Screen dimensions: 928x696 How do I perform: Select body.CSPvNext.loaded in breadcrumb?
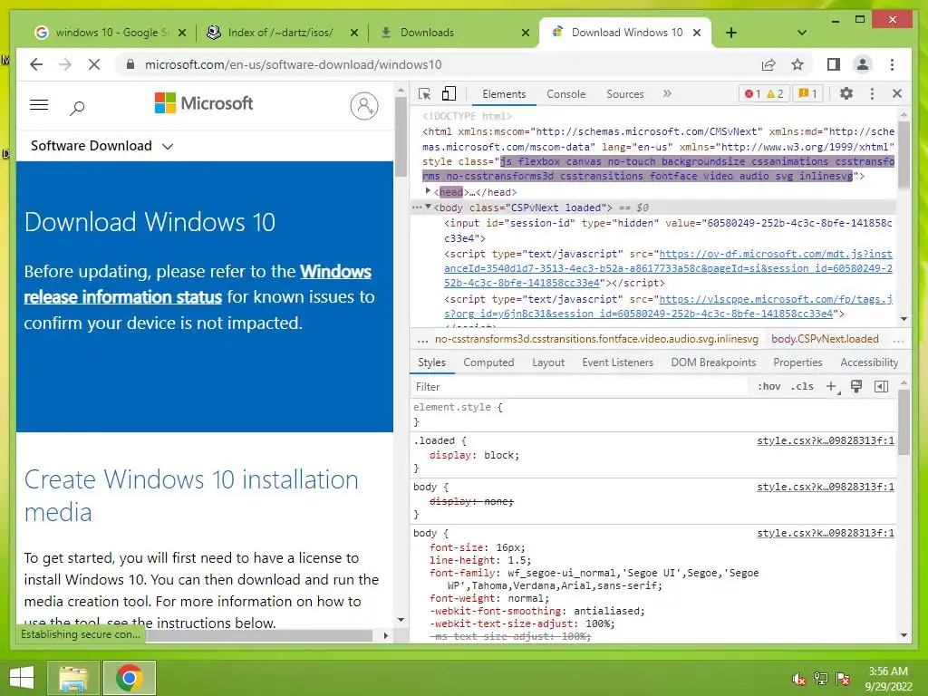pyautogui.click(x=825, y=339)
